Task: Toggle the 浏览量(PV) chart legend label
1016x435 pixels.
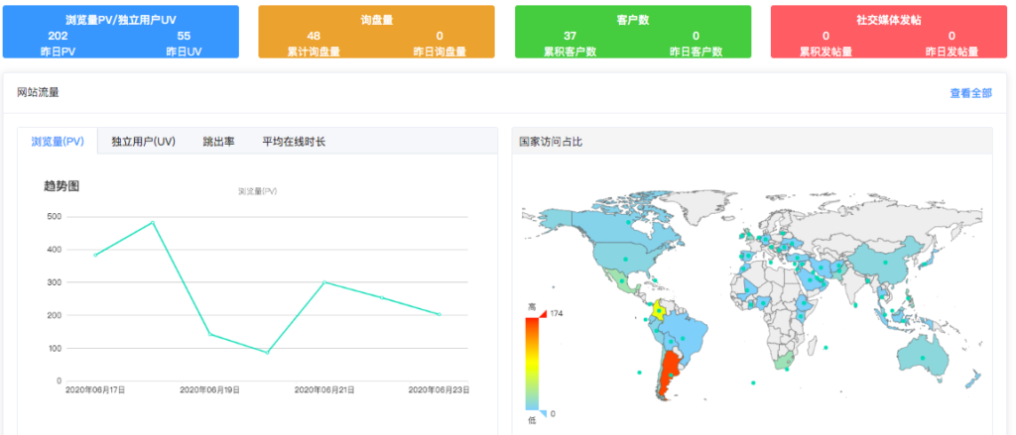Action: [x=257, y=190]
